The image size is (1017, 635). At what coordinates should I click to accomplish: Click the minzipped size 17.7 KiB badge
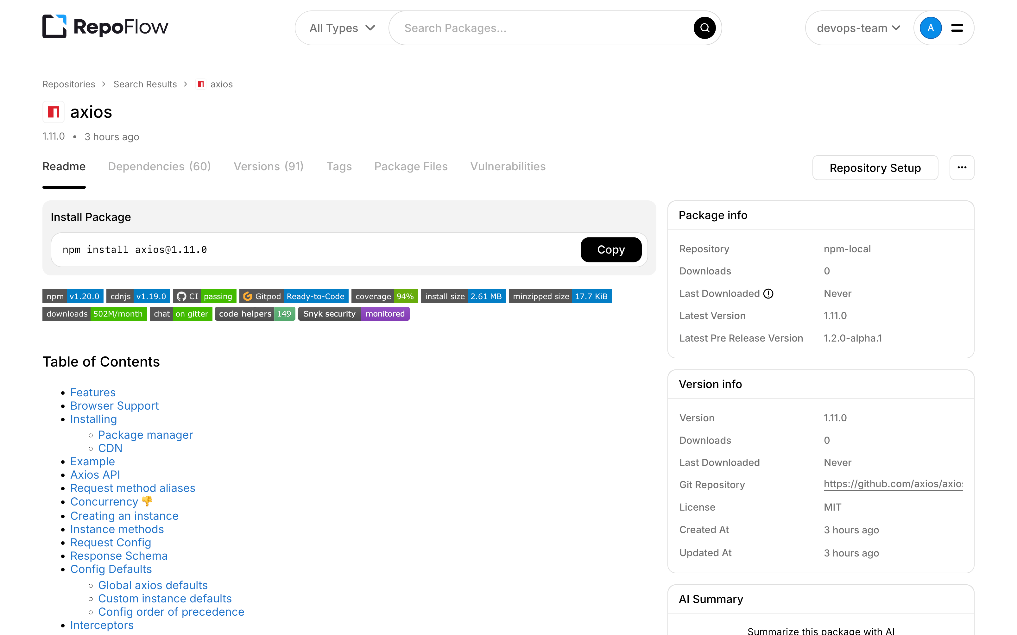pyautogui.click(x=560, y=297)
